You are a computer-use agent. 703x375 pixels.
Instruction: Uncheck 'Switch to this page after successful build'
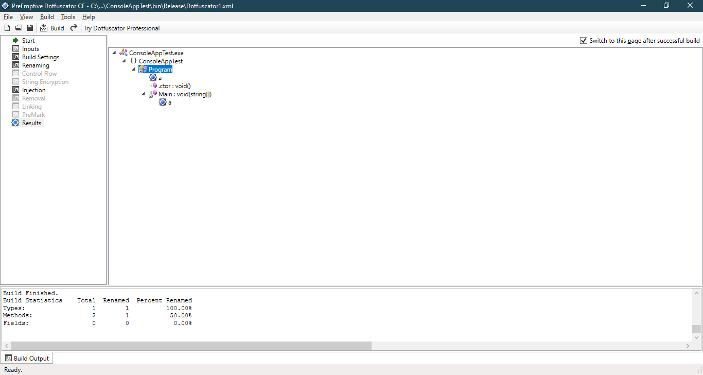tap(584, 40)
